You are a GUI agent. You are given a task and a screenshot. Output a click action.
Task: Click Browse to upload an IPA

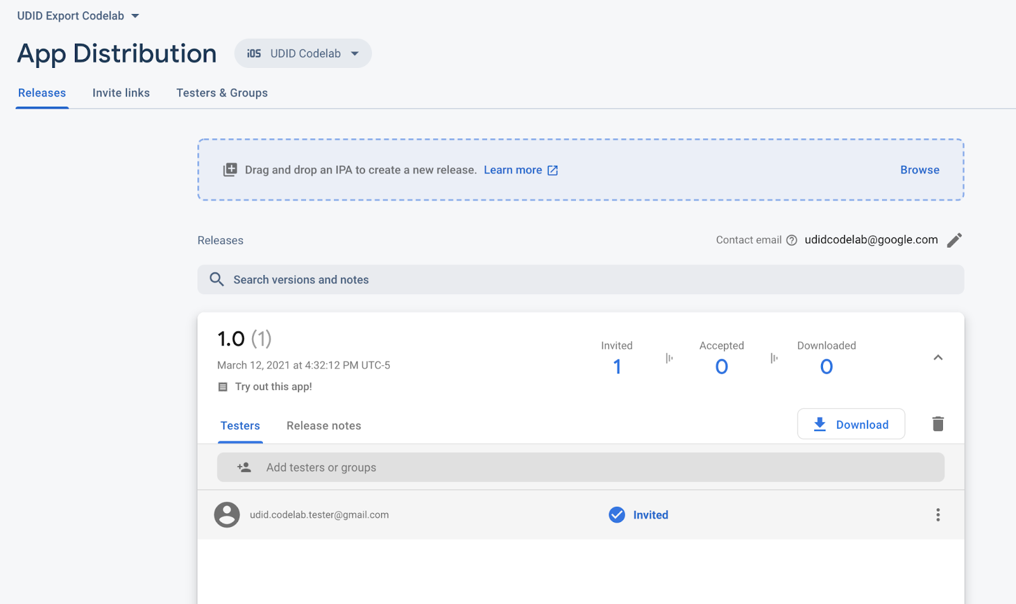coord(919,170)
